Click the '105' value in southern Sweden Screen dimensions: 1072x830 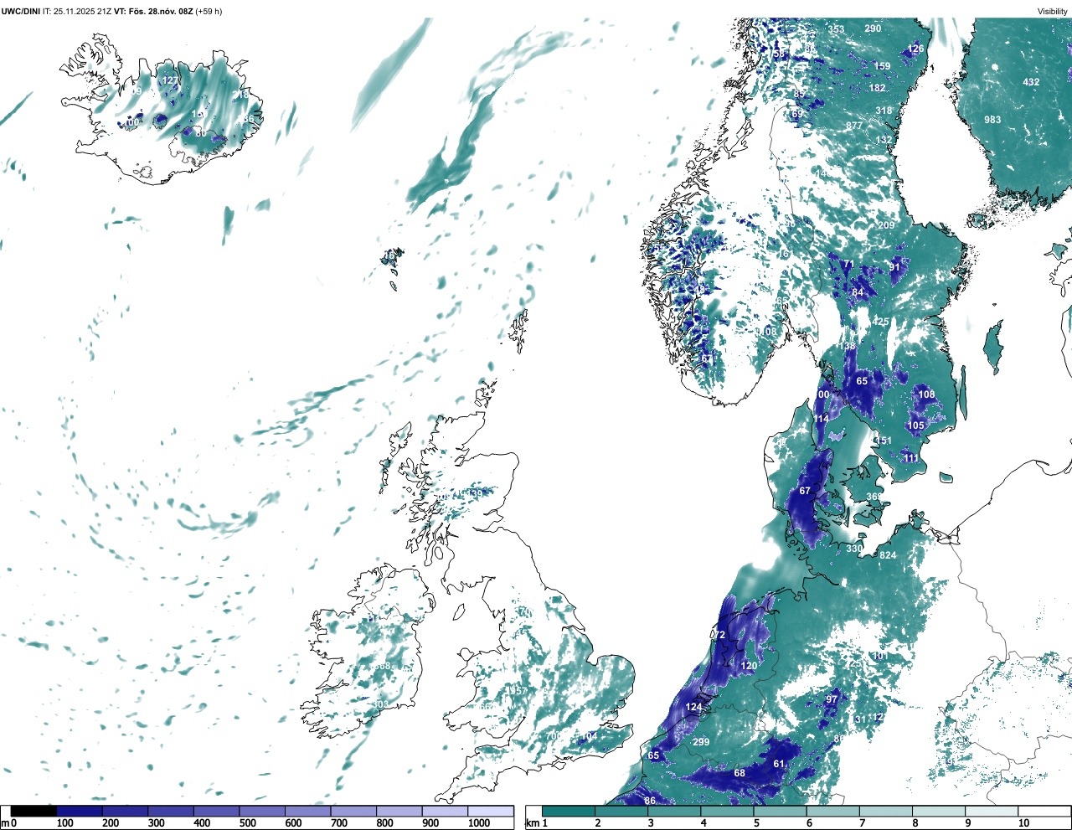tap(916, 425)
